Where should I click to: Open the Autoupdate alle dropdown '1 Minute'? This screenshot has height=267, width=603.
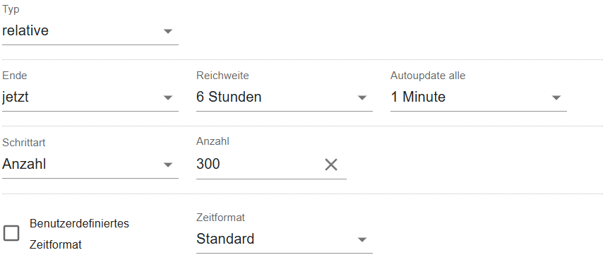pos(479,97)
